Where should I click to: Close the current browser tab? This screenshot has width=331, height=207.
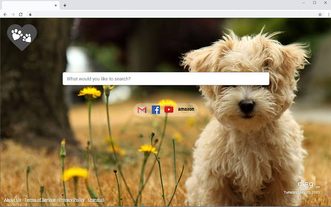click(56, 6)
